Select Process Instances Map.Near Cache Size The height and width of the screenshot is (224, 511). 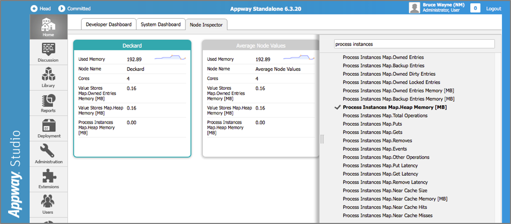tap(385, 191)
